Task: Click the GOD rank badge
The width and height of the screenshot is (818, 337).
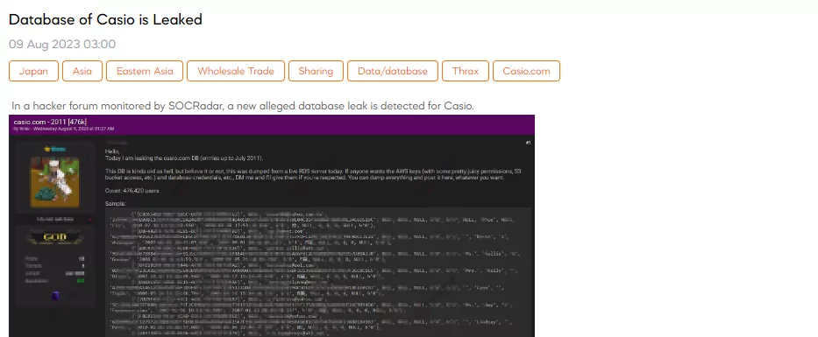Action: (54, 237)
